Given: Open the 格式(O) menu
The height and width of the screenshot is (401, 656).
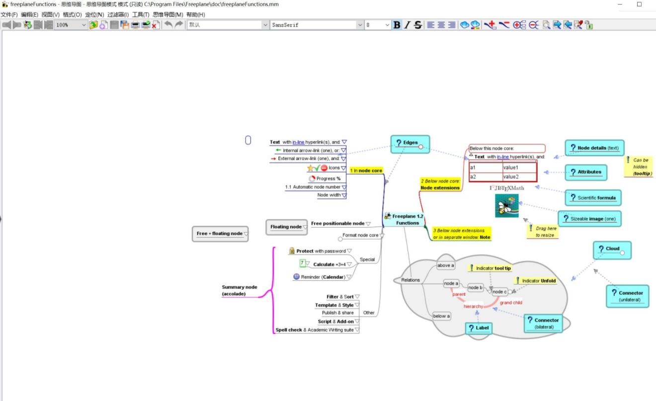Looking at the screenshot, I should pos(72,14).
